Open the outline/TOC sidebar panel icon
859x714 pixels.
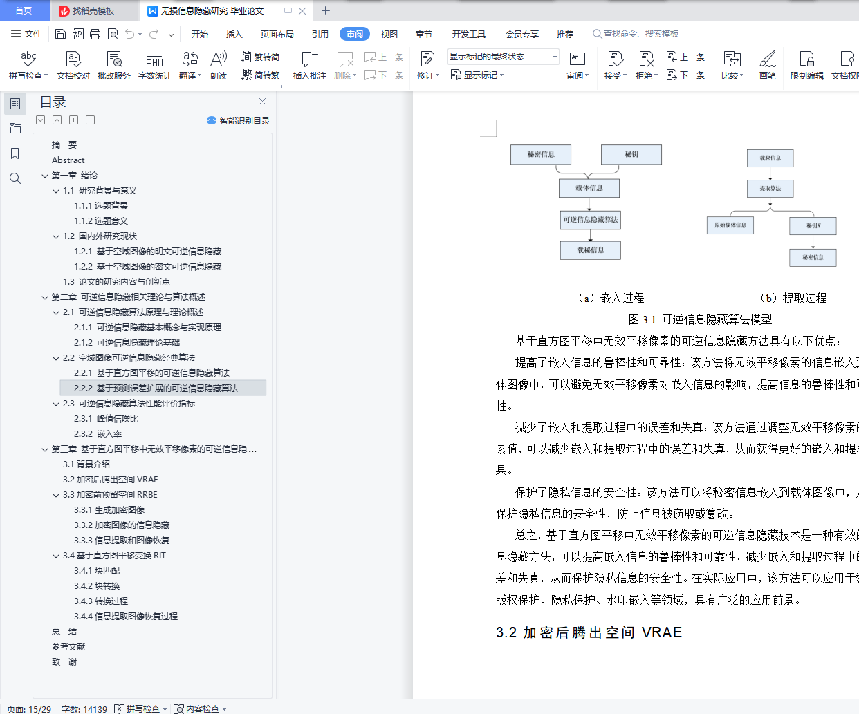[x=15, y=104]
